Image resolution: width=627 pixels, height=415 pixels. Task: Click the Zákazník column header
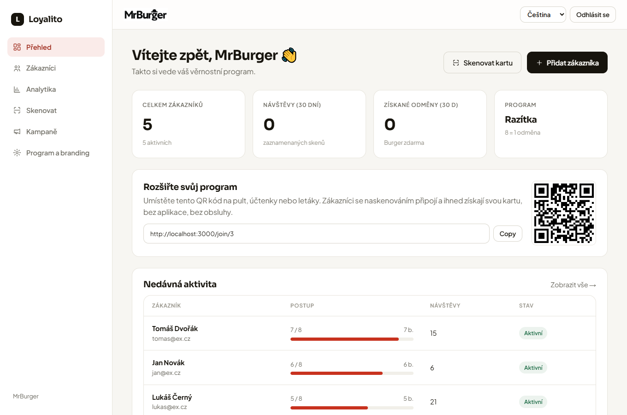[166, 306]
